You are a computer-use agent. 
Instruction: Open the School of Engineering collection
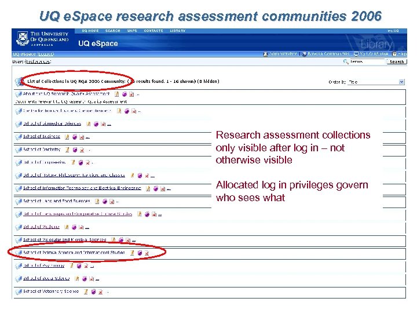coord(45,162)
